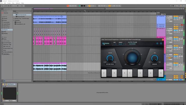Toggle the browser show/hide round button
Viewport: 186px width, 105px height.
click(2, 9)
